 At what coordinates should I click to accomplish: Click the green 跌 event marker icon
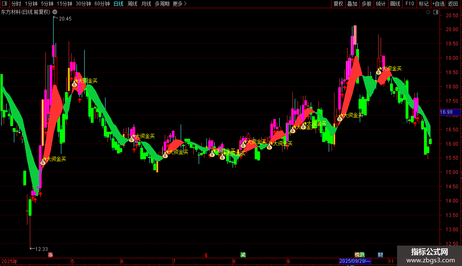coord(362,255)
